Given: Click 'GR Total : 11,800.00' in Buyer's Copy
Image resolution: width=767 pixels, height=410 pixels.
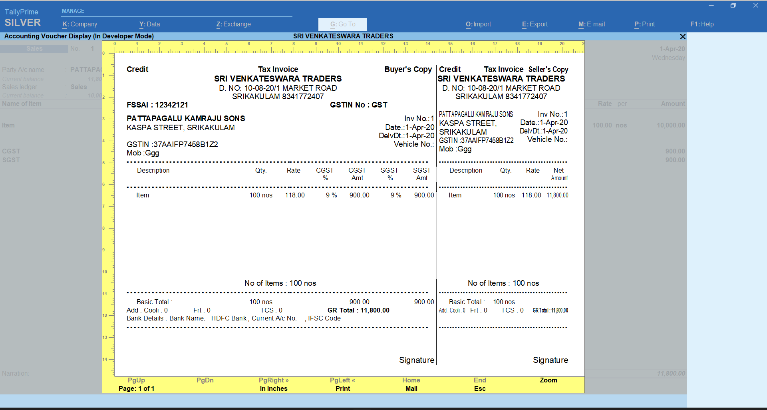Looking at the screenshot, I should pyautogui.click(x=358, y=310).
